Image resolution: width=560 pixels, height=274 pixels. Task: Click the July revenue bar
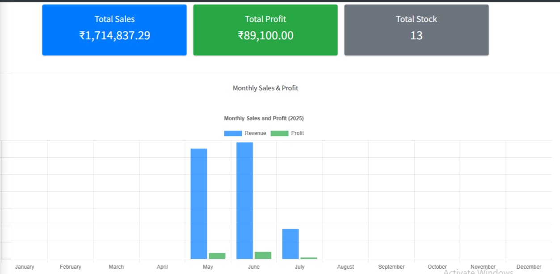291,244
